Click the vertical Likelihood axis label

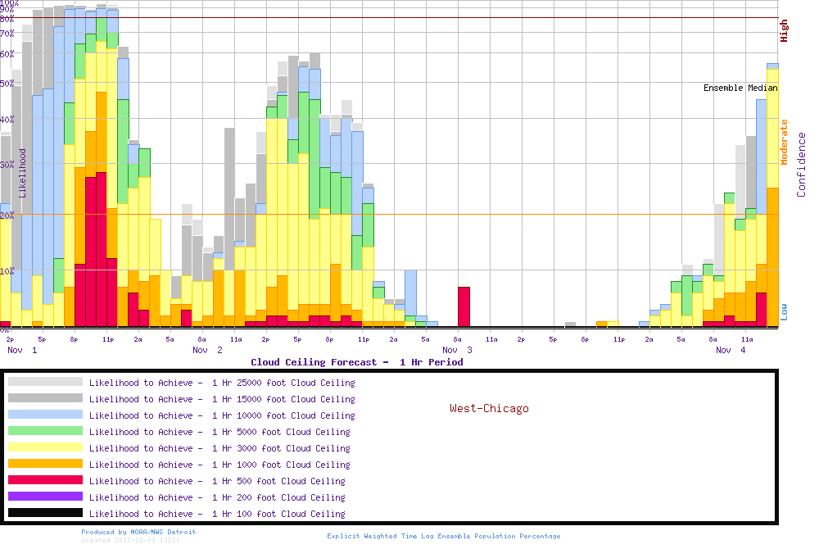click(x=23, y=173)
